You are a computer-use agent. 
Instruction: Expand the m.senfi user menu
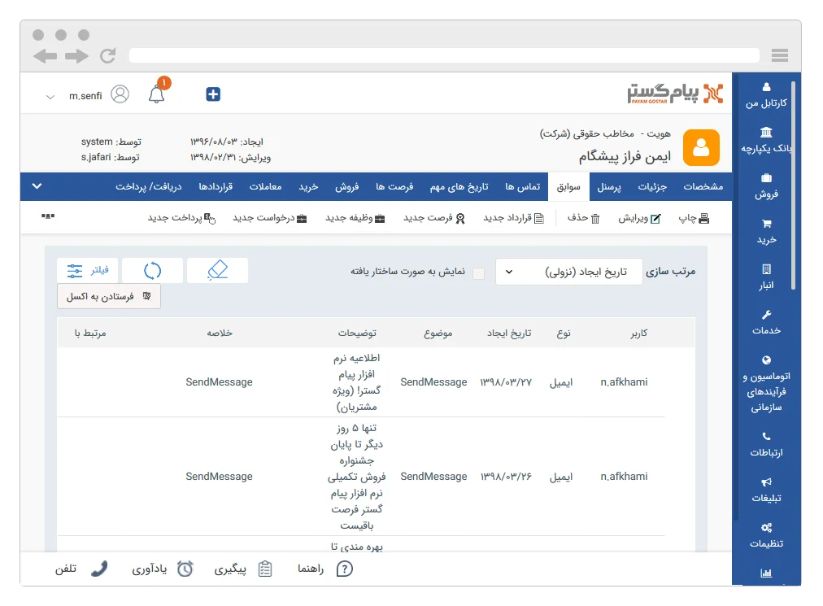pyautogui.click(x=50, y=96)
